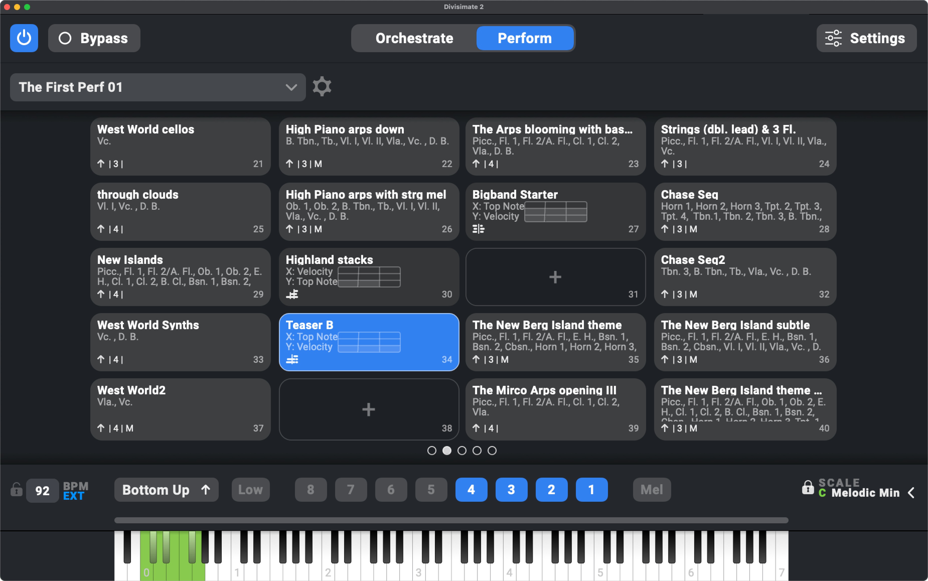
Task: Click up arrow in Mirco Arps opening III
Action: coord(476,428)
